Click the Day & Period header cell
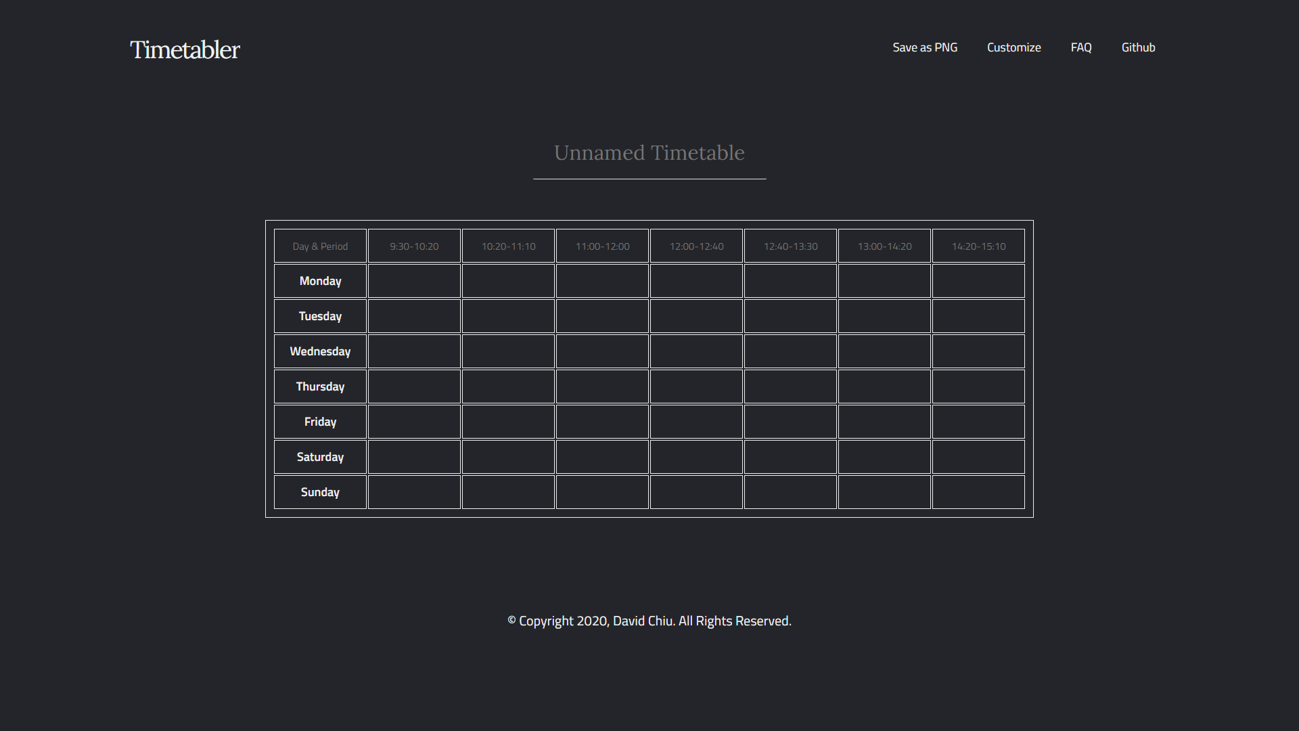 point(320,246)
